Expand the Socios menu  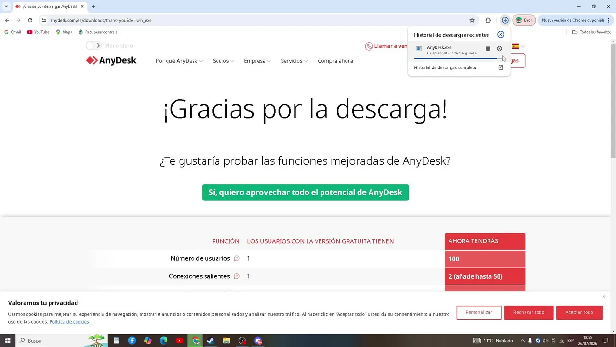point(223,61)
